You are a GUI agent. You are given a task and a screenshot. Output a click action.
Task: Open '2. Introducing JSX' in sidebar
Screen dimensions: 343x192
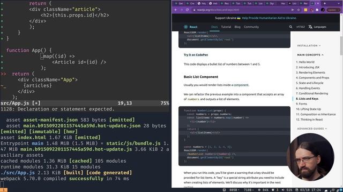[x=308, y=67]
